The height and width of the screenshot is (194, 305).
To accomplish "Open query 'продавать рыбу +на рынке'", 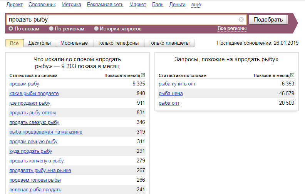I will tap(40, 171).
